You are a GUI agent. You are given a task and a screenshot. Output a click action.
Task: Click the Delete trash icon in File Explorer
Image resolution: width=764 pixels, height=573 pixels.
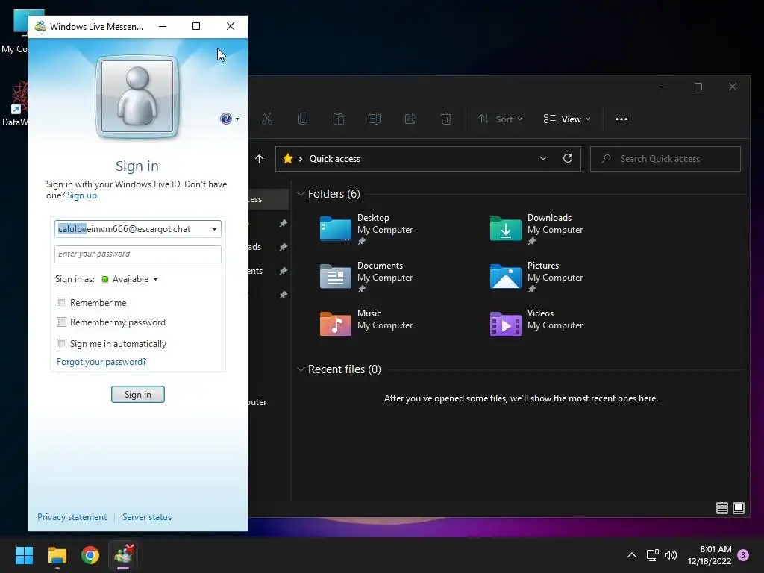[446, 119]
